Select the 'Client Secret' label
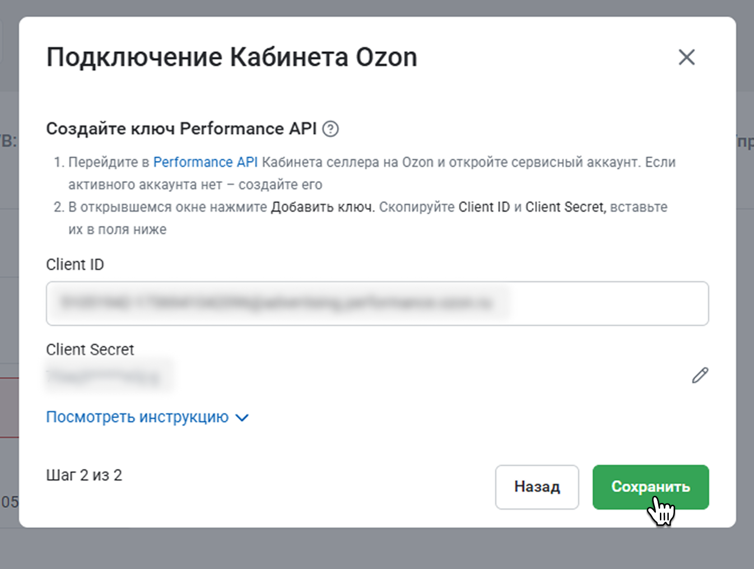754x569 pixels. (x=90, y=349)
